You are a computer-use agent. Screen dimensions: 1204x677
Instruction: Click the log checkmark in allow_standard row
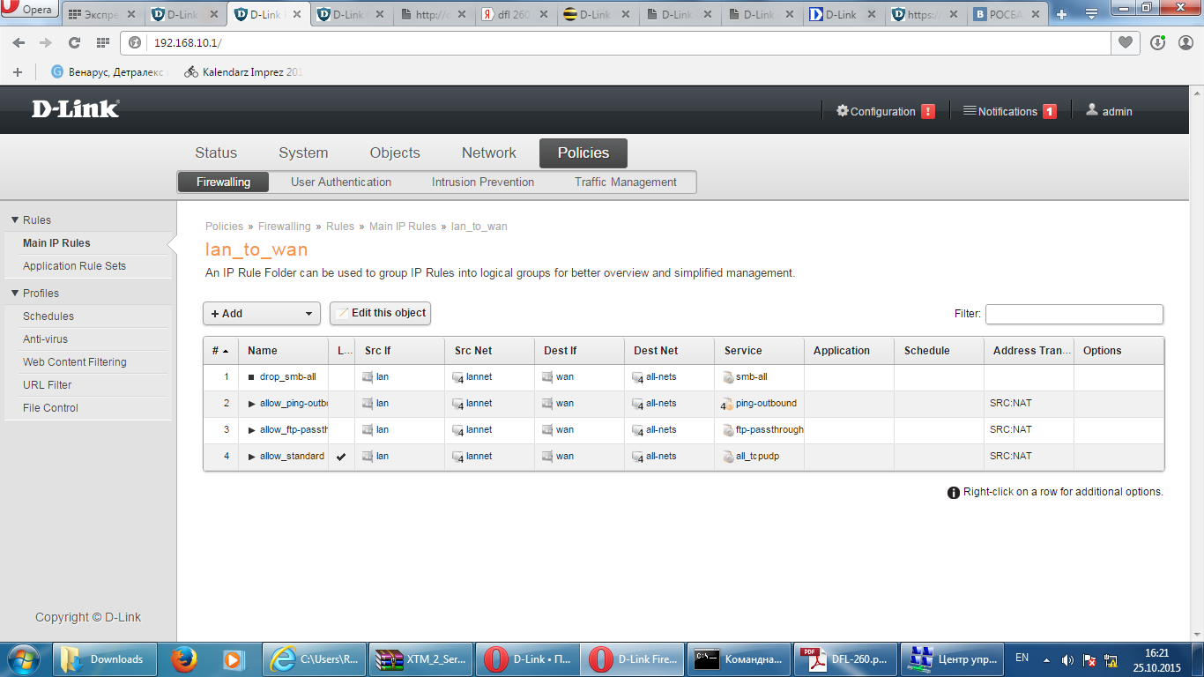pyautogui.click(x=341, y=457)
